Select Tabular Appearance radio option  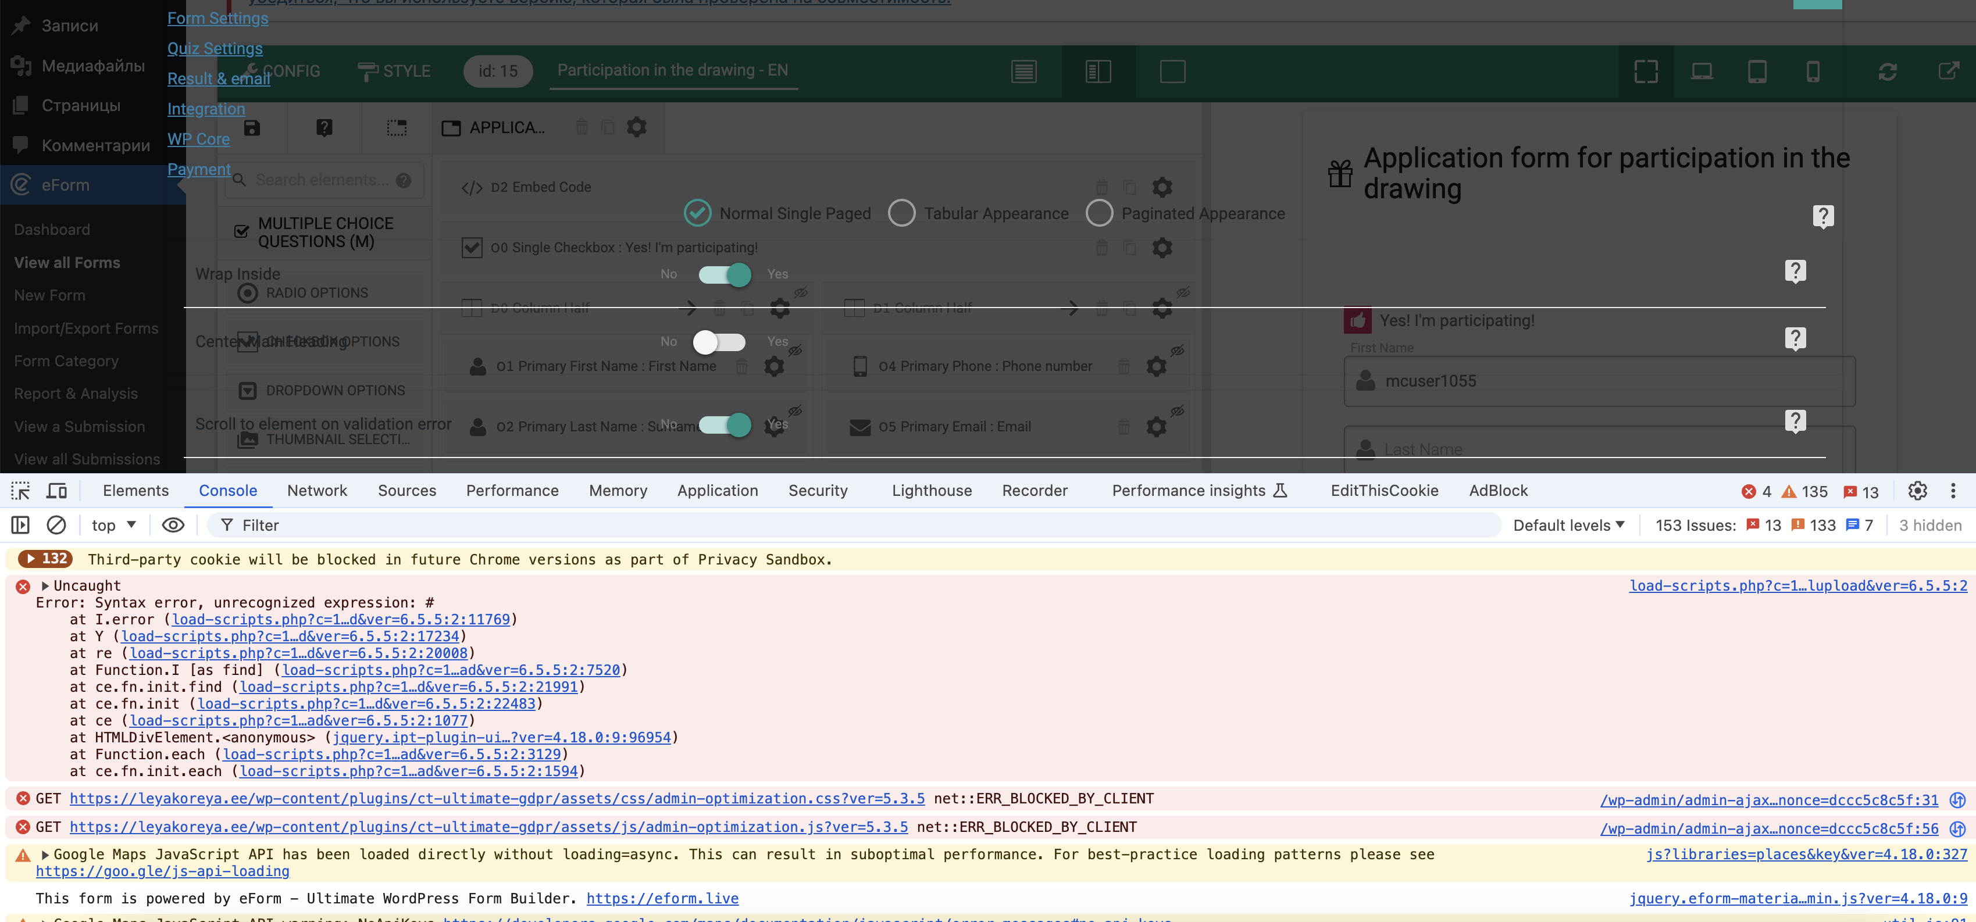(x=901, y=213)
